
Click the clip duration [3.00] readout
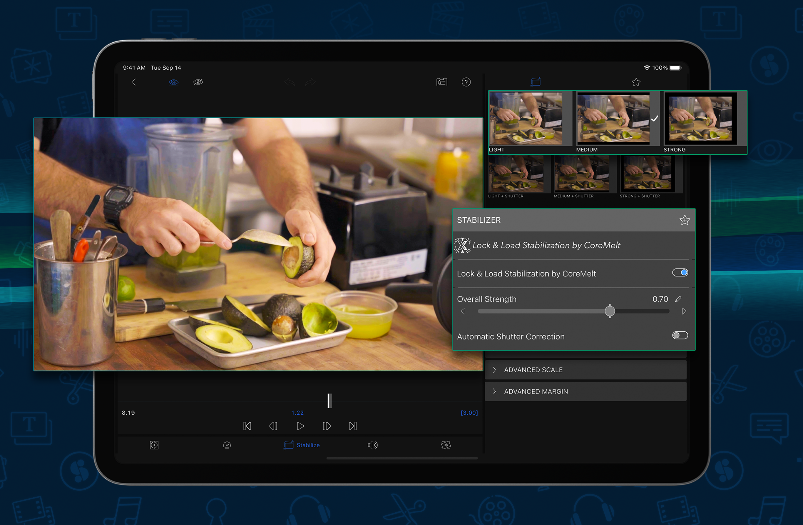click(x=469, y=413)
